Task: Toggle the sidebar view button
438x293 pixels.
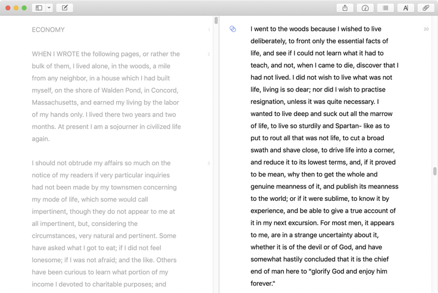Action: (x=39, y=8)
